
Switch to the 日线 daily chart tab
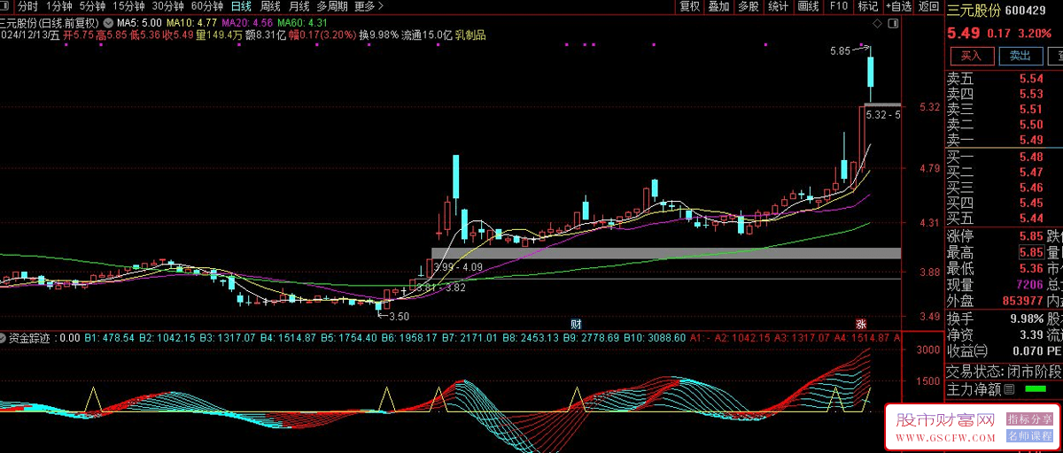click(x=241, y=6)
